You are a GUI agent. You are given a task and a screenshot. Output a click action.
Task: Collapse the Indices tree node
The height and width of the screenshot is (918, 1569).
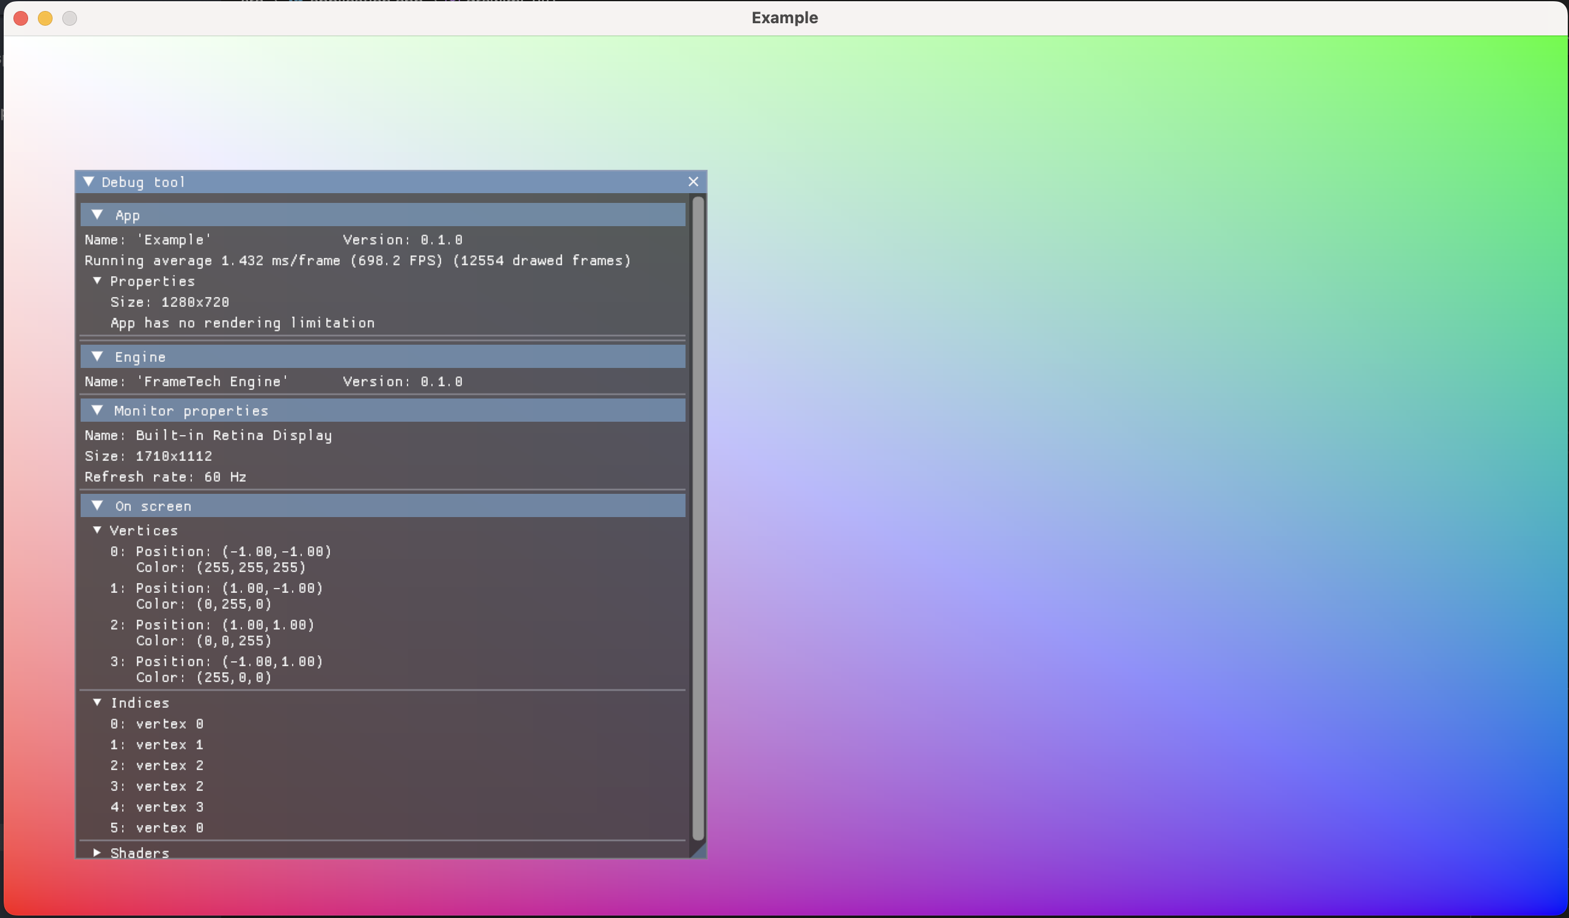(x=97, y=702)
